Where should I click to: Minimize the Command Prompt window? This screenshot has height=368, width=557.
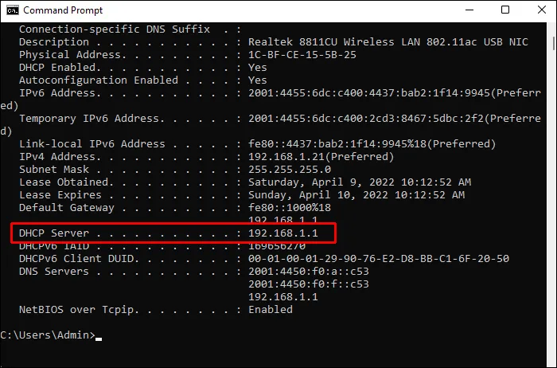[469, 10]
